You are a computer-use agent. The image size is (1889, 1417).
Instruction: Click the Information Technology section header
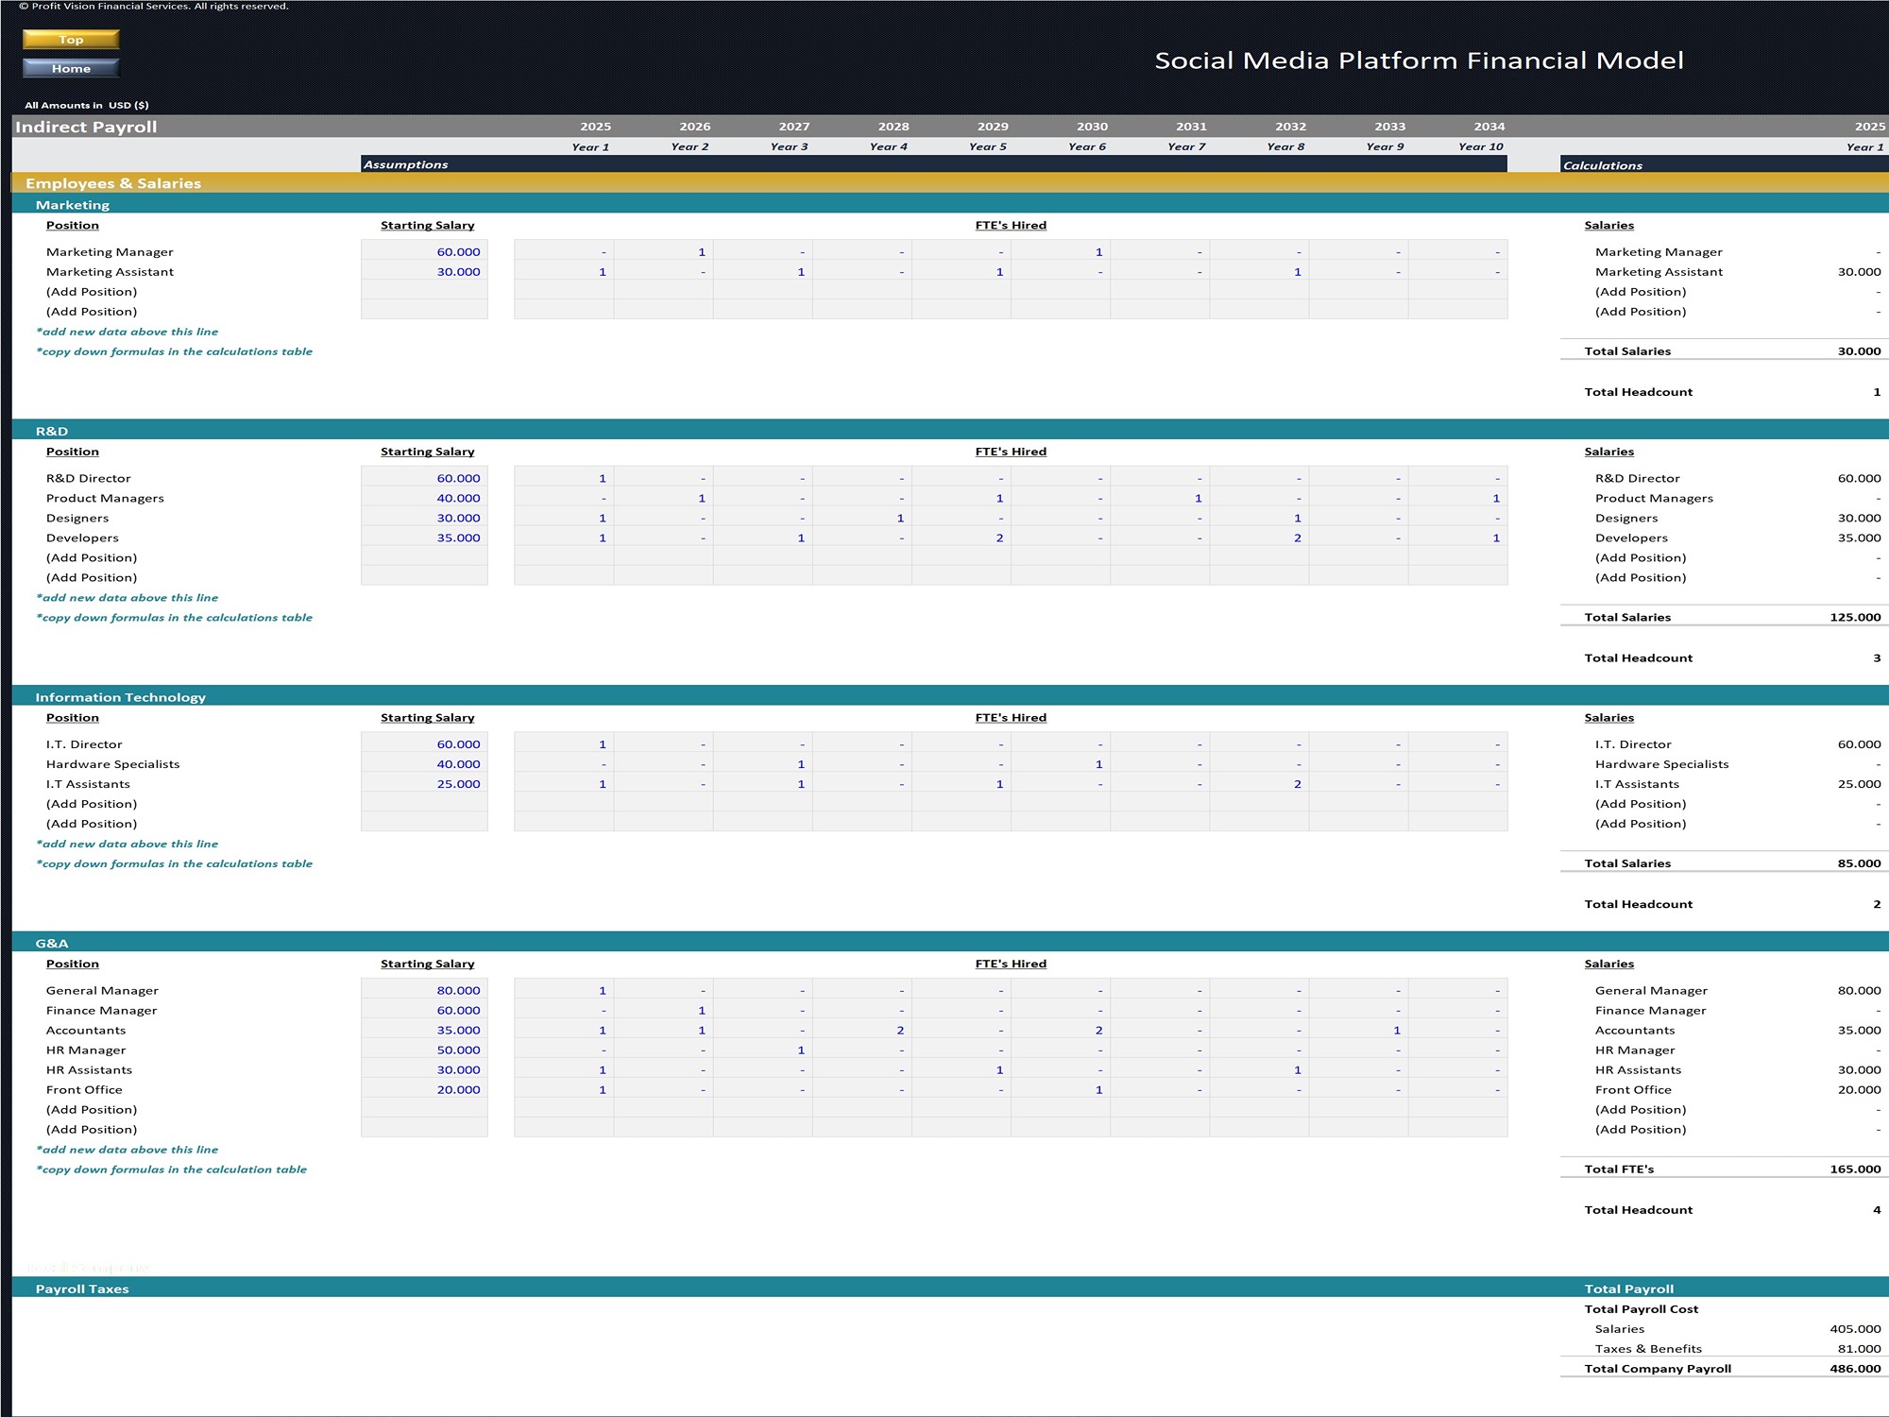[x=950, y=697]
